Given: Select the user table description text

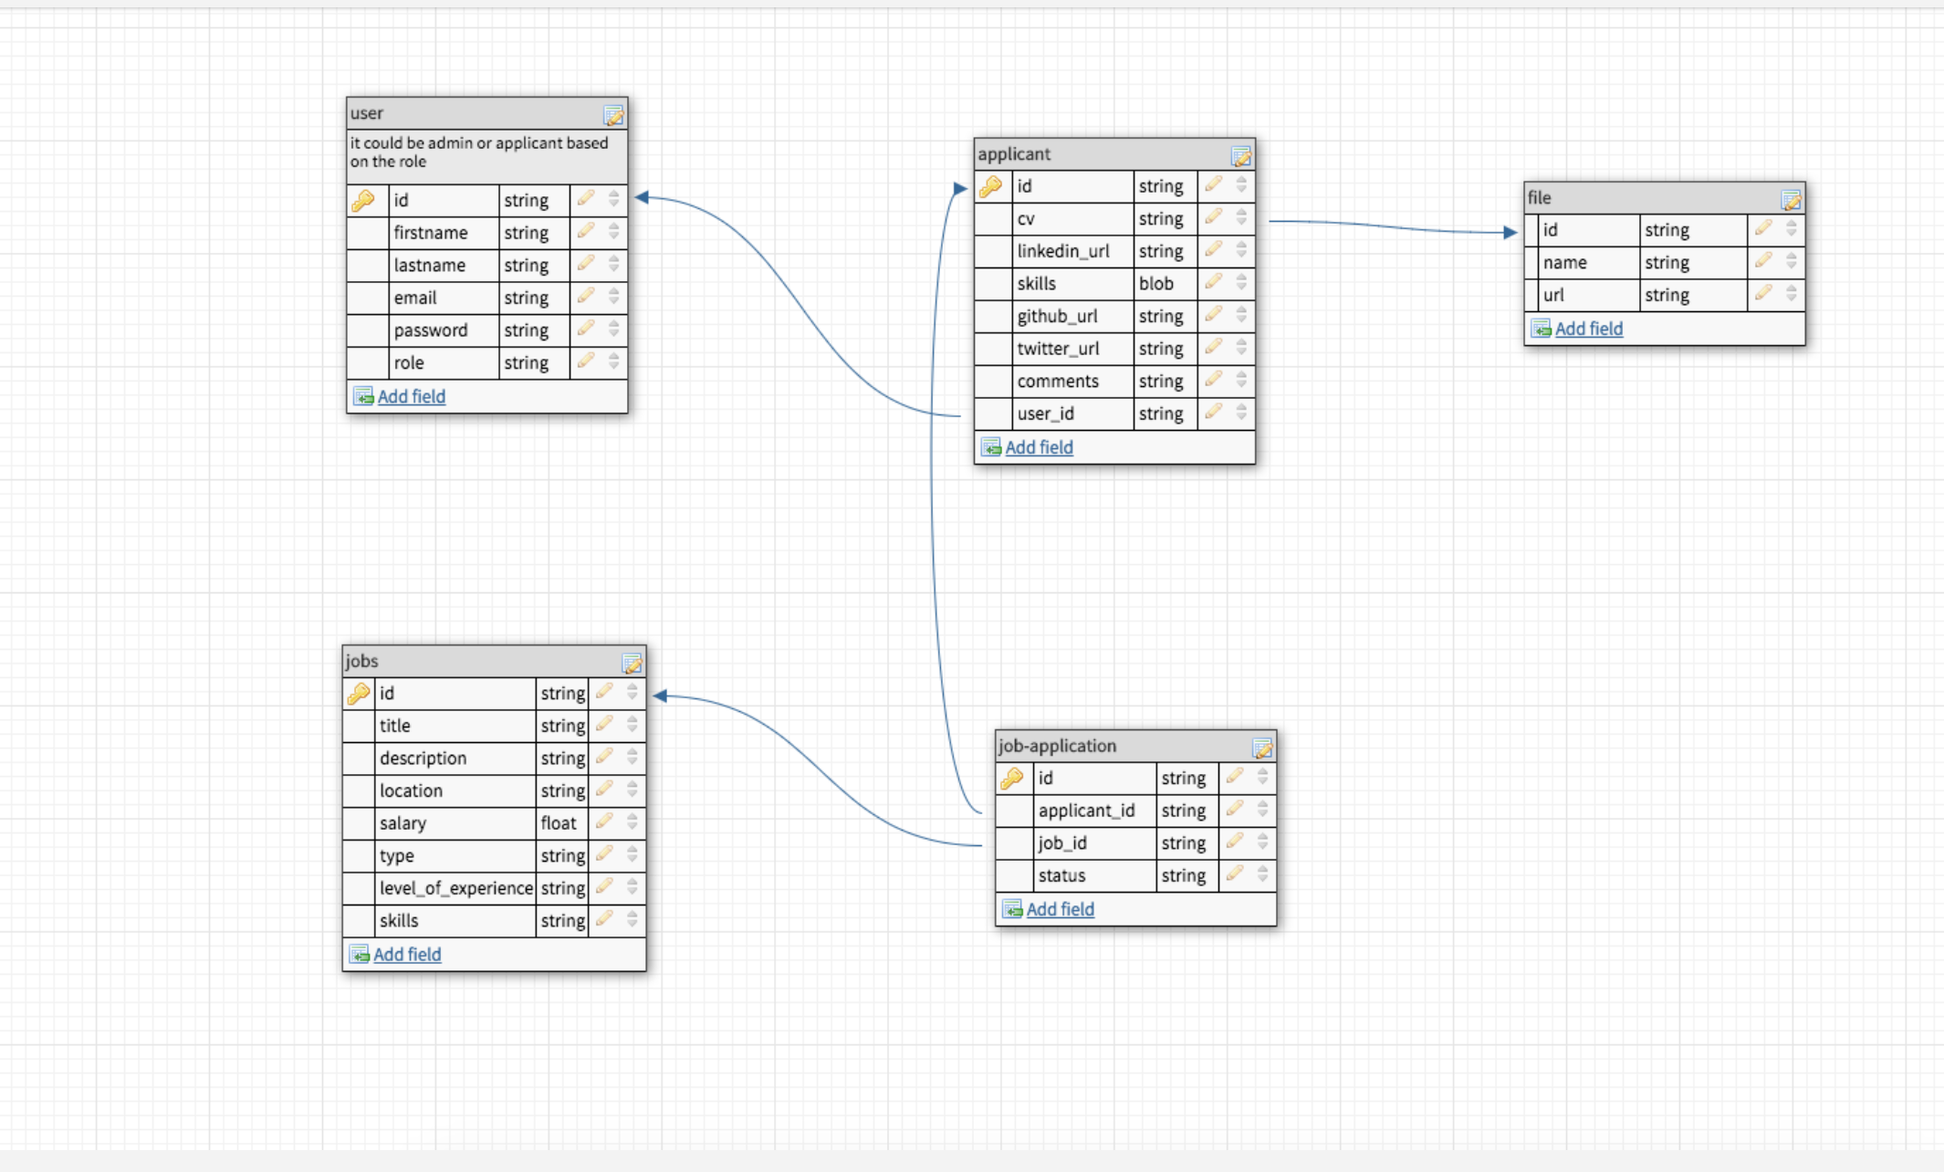Looking at the screenshot, I should 479,152.
